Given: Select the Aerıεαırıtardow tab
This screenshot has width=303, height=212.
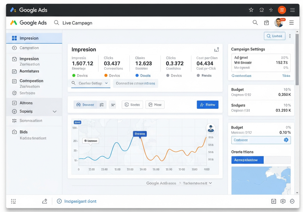Looking at the screenshot, I should 247,160.
